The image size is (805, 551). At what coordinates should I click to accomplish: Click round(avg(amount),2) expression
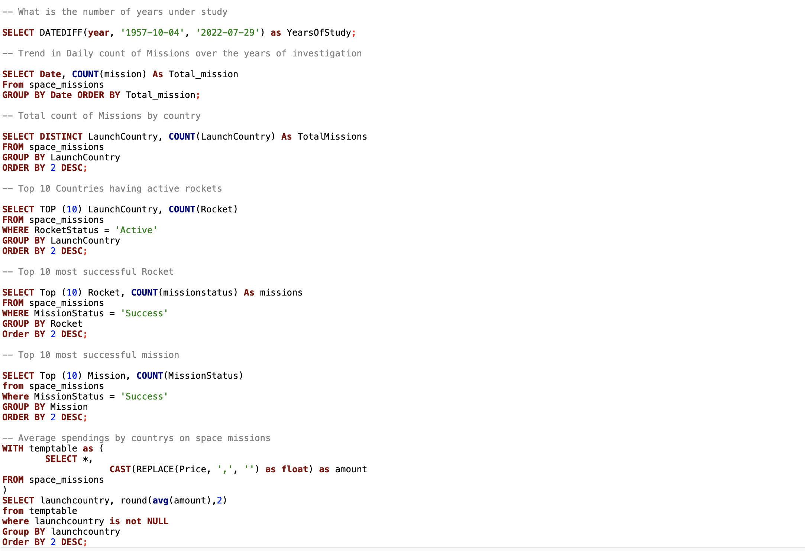click(174, 501)
